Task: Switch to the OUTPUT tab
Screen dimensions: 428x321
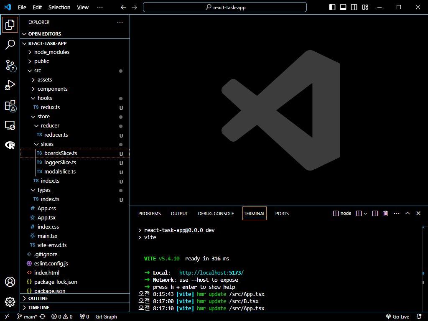Action: (179, 214)
